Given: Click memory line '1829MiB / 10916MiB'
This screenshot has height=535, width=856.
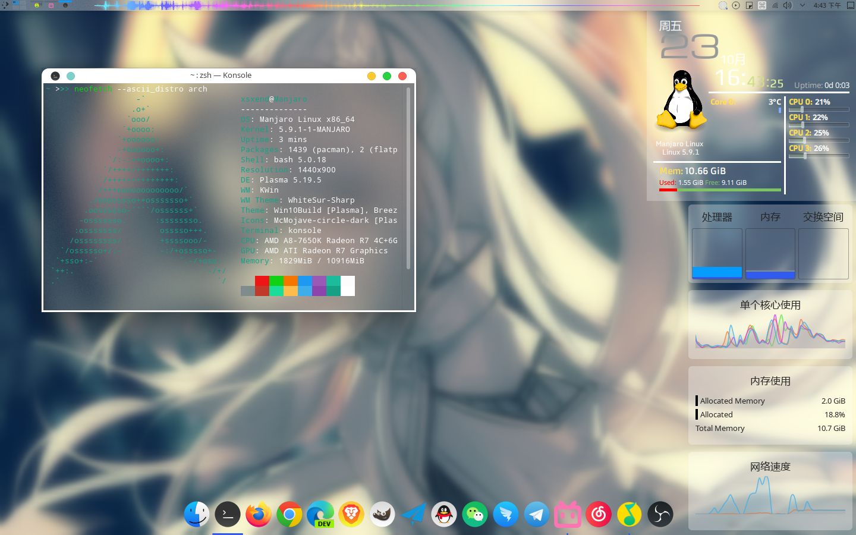Looking at the screenshot, I should point(322,261).
